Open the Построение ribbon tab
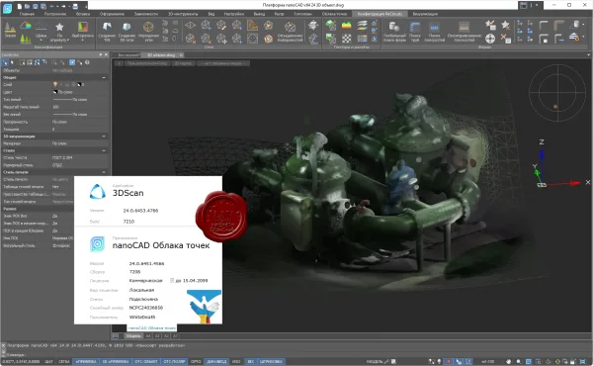 click(55, 14)
